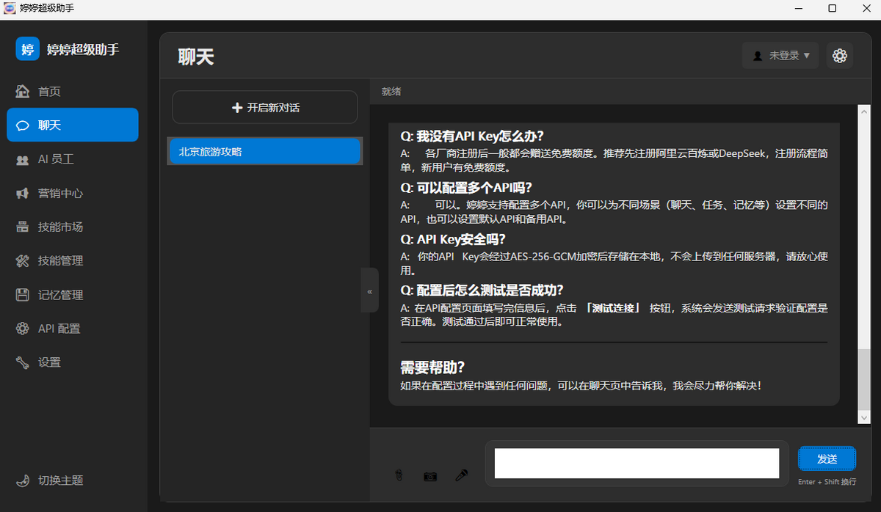Click the 聊天 speech bubble icon
881x512 pixels.
23,125
